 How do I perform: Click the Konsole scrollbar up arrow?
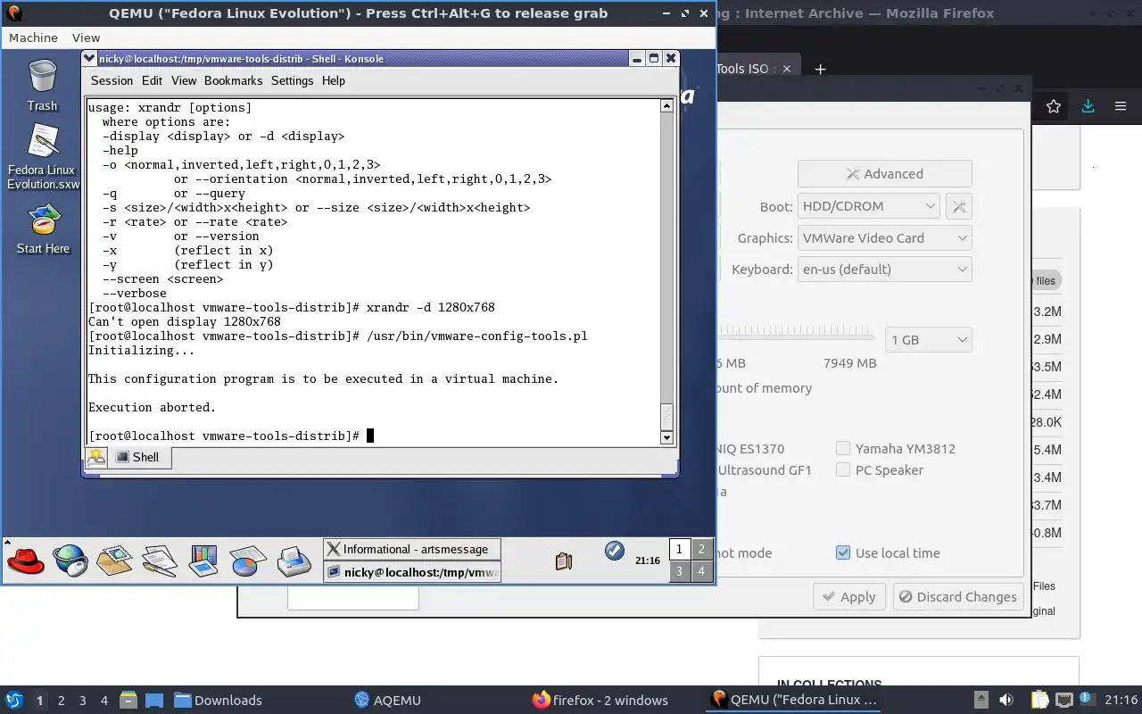coord(666,105)
